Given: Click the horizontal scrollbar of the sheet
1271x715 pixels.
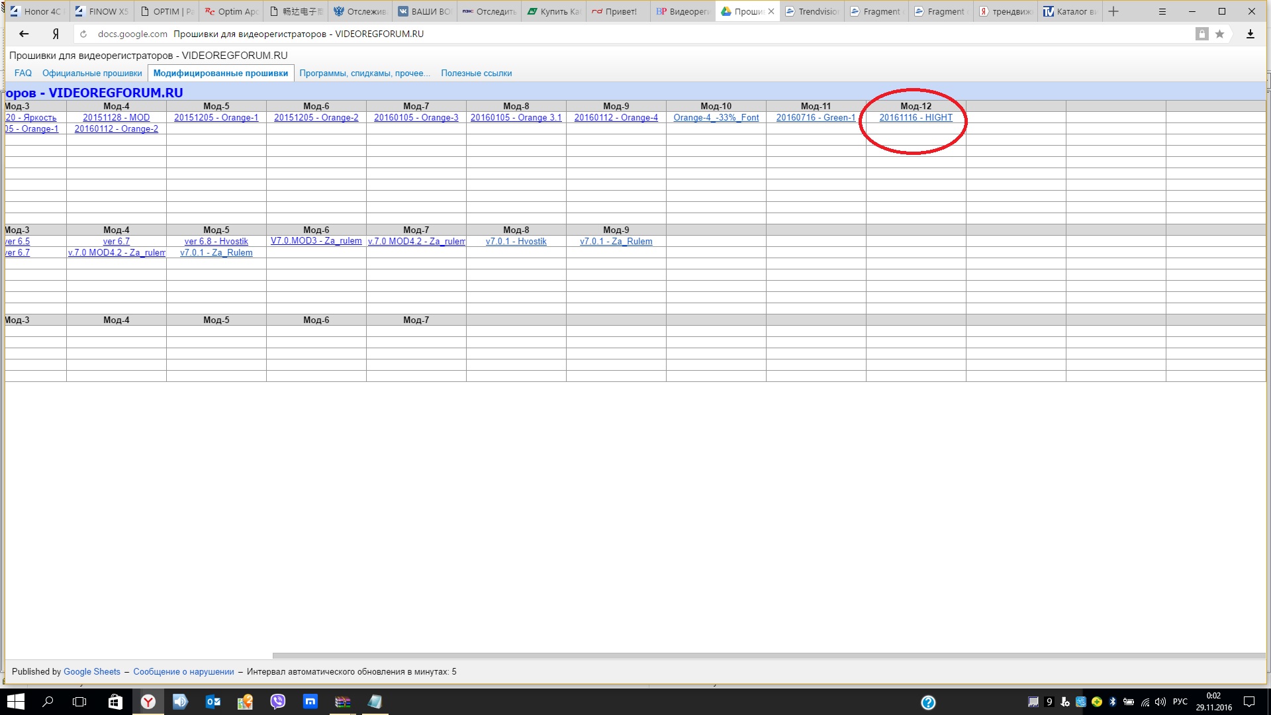Looking at the screenshot, I should [x=768, y=656].
